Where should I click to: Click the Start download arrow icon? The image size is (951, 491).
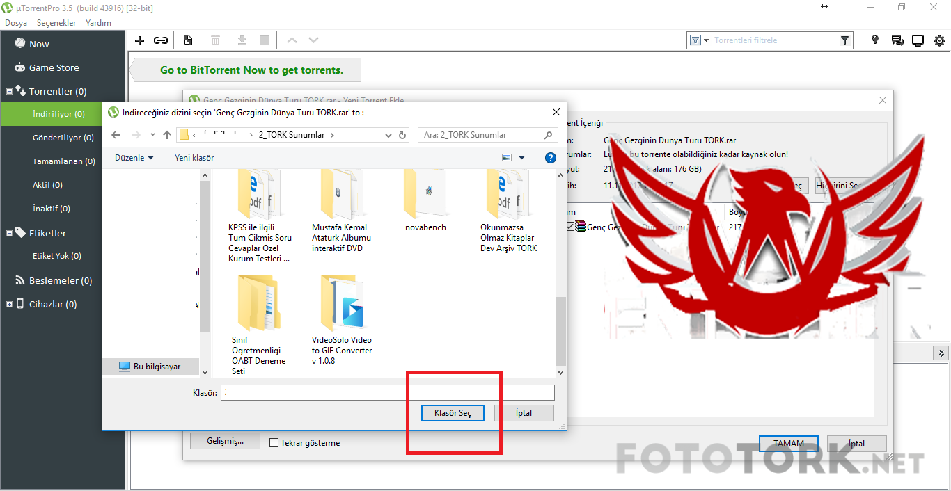click(x=242, y=40)
